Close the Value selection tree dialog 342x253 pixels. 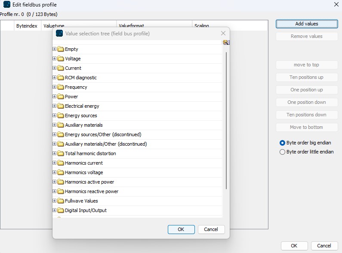pos(223,33)
